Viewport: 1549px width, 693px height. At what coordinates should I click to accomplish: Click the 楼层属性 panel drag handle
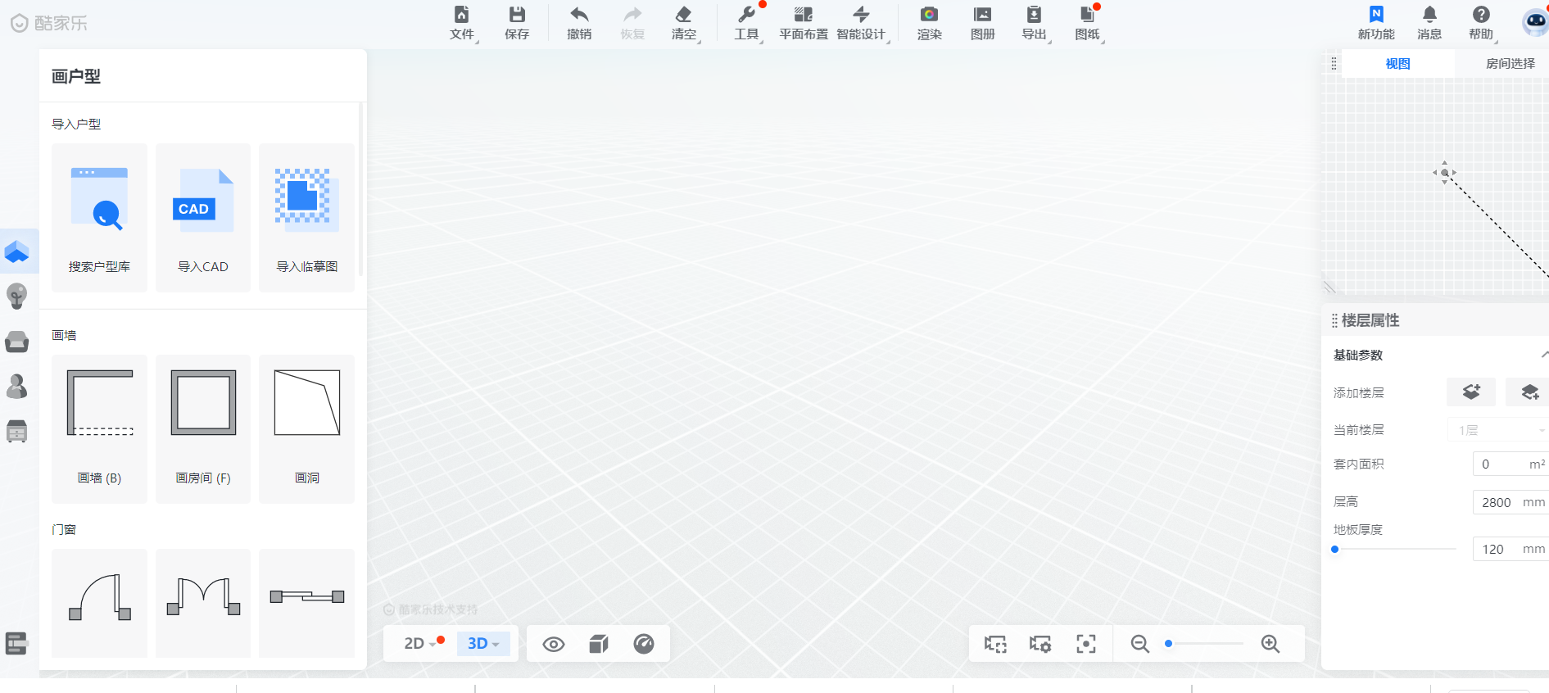[1334, 320]
